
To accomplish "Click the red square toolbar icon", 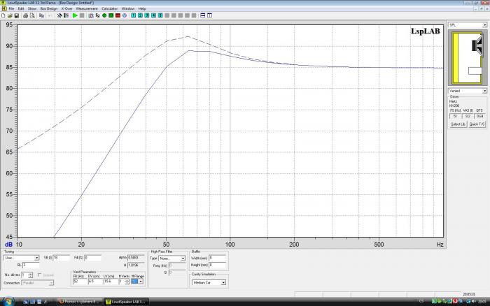I will [118, 15].
